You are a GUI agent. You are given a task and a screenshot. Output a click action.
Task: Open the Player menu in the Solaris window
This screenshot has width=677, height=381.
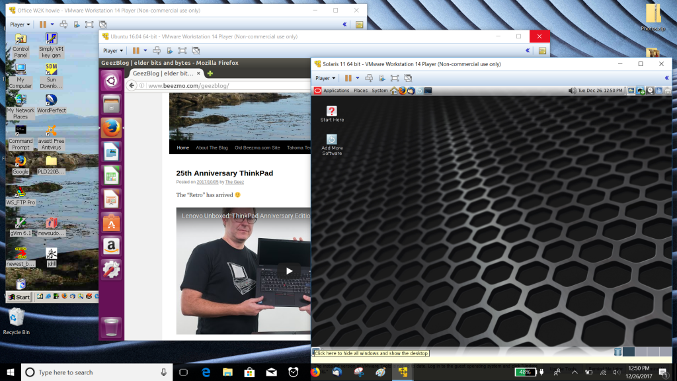click(x=325, y=78)
